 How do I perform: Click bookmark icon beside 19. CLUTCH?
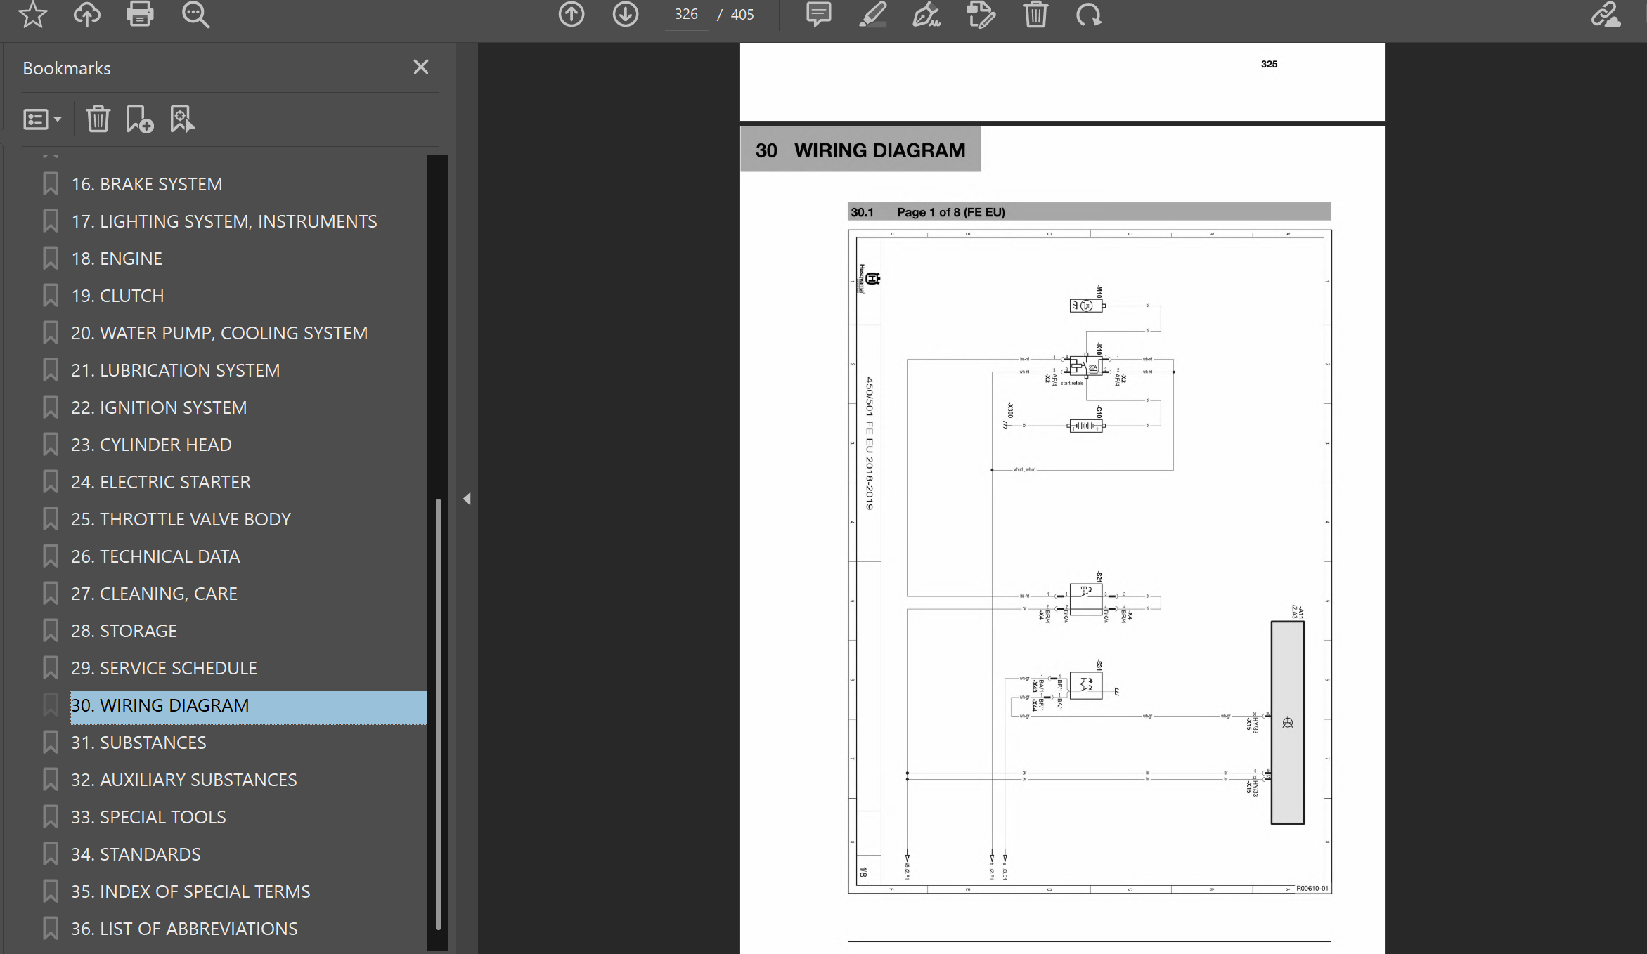pos(50,296)
